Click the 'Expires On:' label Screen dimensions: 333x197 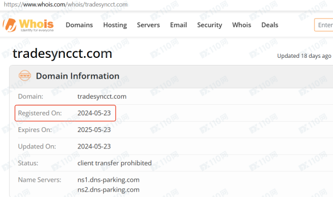click(35, 130)
